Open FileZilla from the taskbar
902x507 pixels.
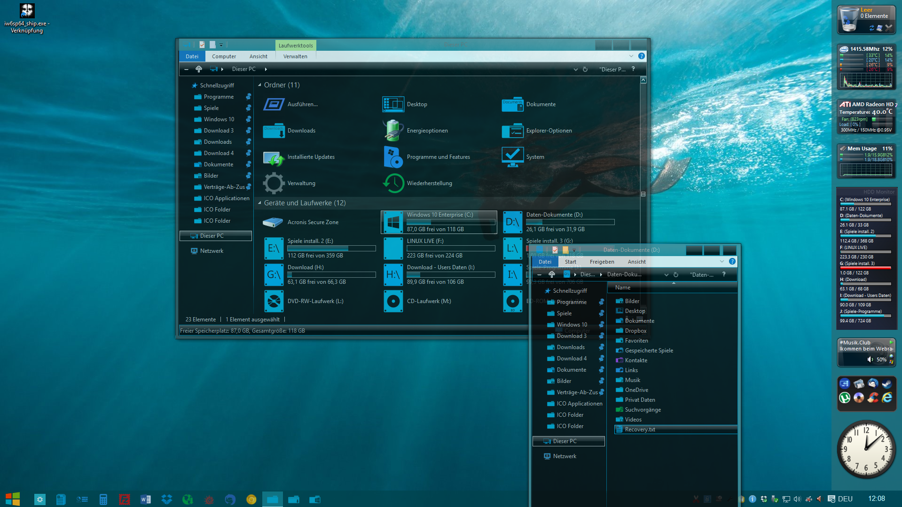click(x=125, y=499)
